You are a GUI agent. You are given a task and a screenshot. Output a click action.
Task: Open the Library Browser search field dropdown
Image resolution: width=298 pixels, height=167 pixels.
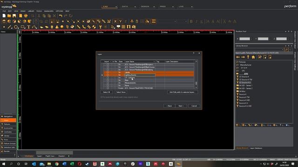pos(283,50)
